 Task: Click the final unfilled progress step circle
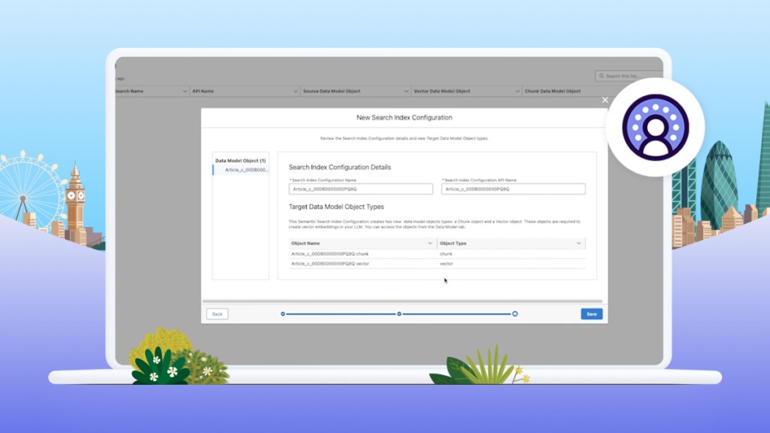pos(515,313)
